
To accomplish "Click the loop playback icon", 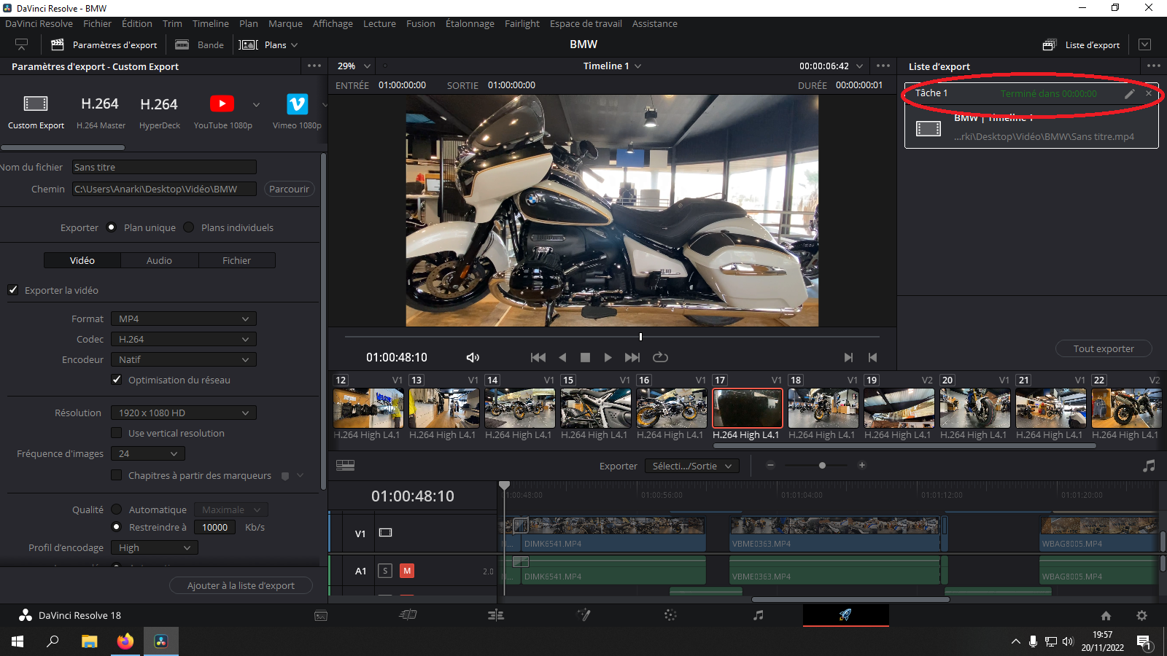I will pyautogui.click(x=660, y=357).
